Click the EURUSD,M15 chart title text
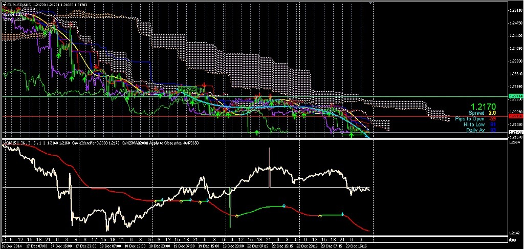 [x=18, y=5]
